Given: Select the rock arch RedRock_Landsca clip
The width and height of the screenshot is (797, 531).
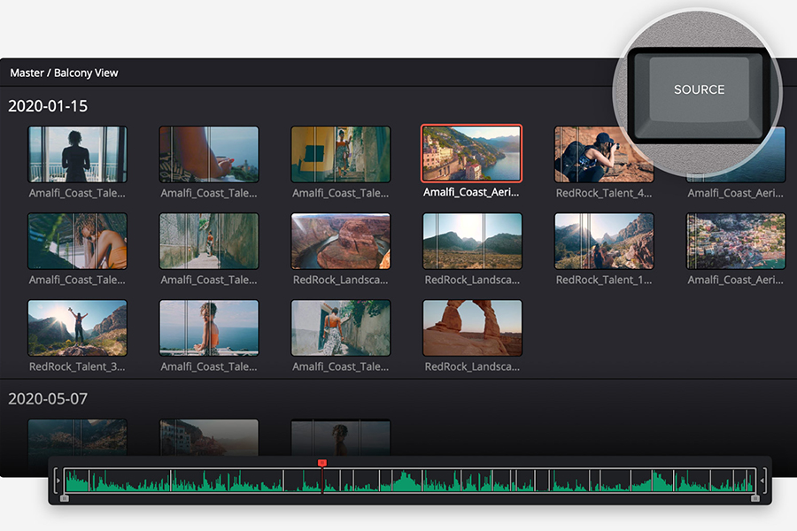Looking at the screenshot, I should [x=472, y=327].
